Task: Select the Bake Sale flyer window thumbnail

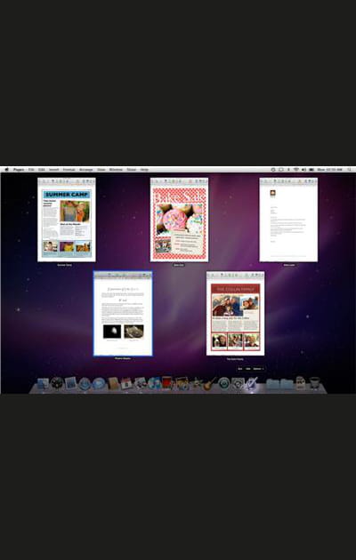Action: coord(179,220)
